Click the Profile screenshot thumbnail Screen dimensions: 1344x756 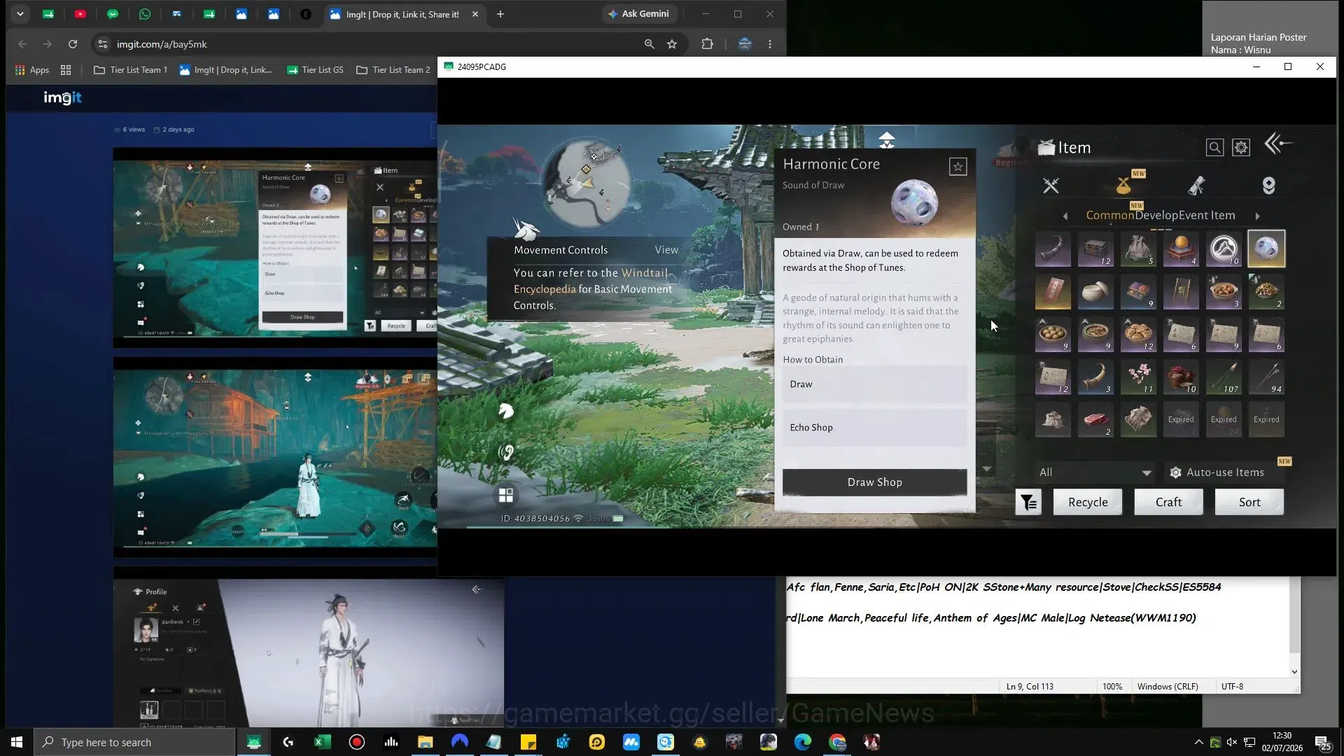coord(308,652)
